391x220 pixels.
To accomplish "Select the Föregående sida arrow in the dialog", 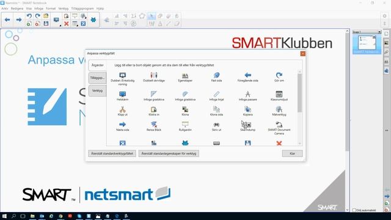I will (247, 75).
